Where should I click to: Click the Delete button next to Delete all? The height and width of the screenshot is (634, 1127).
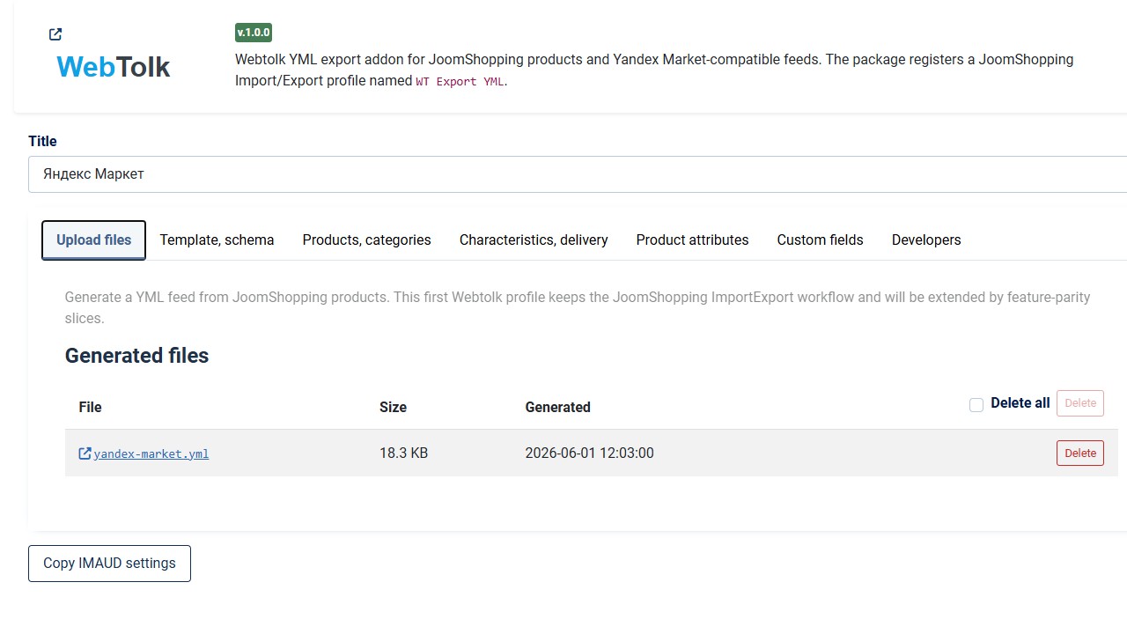[1080, 403]
